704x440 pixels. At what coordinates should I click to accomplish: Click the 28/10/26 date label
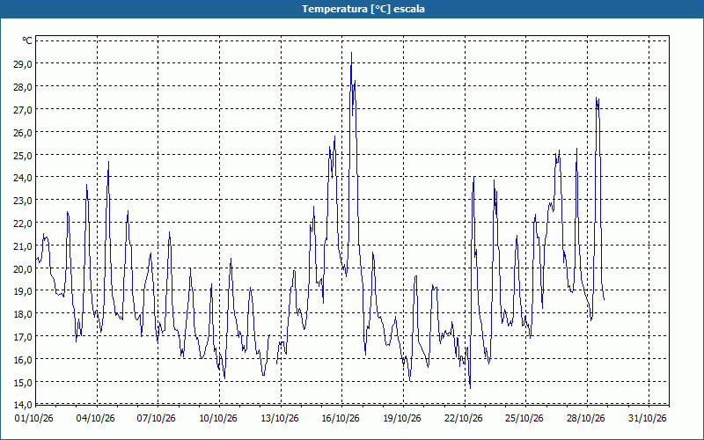[x=586, y=419]
